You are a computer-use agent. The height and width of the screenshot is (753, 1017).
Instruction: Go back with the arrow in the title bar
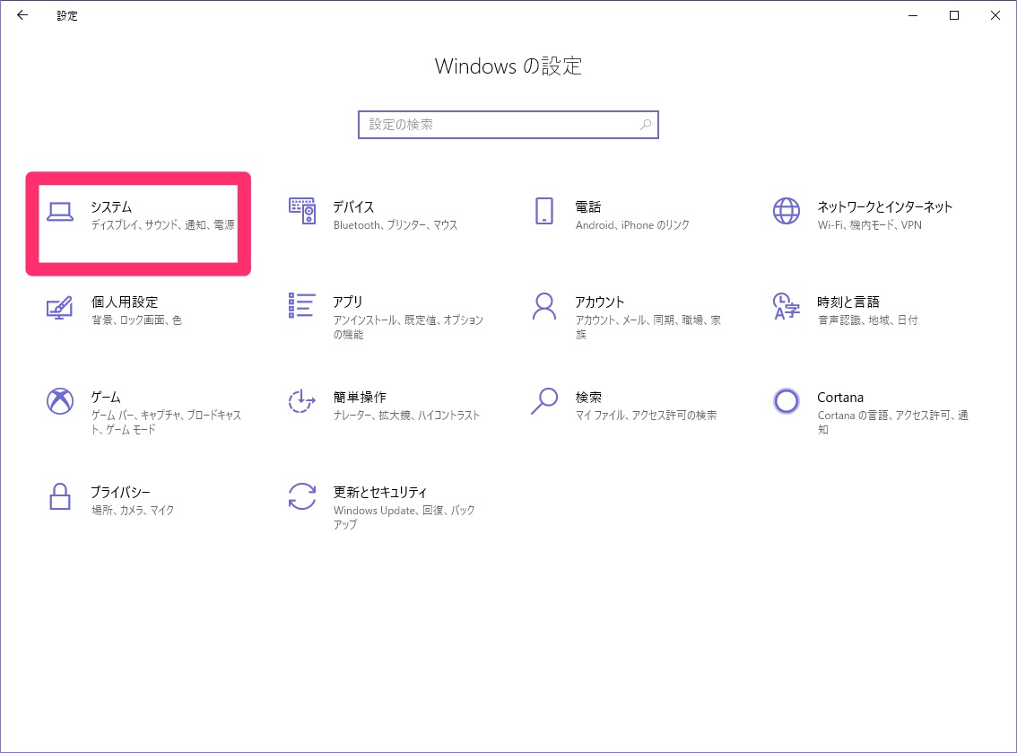[22, 15]
